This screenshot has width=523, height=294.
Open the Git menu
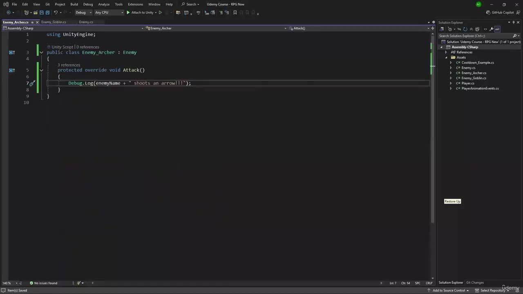(x=47, y=4)
